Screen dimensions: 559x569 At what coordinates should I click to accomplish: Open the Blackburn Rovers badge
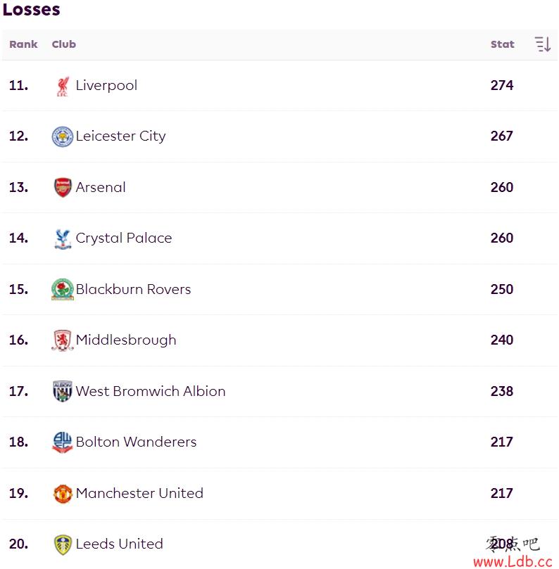(63, 290)
